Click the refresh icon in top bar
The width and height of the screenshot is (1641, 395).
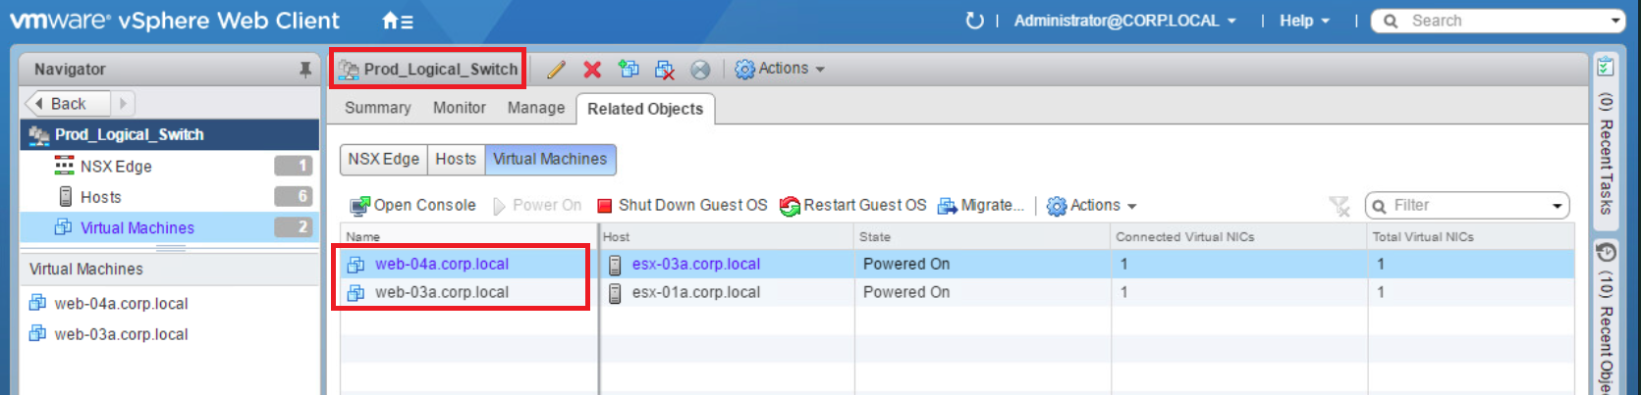pyautogui.click(x=974, y=21)
